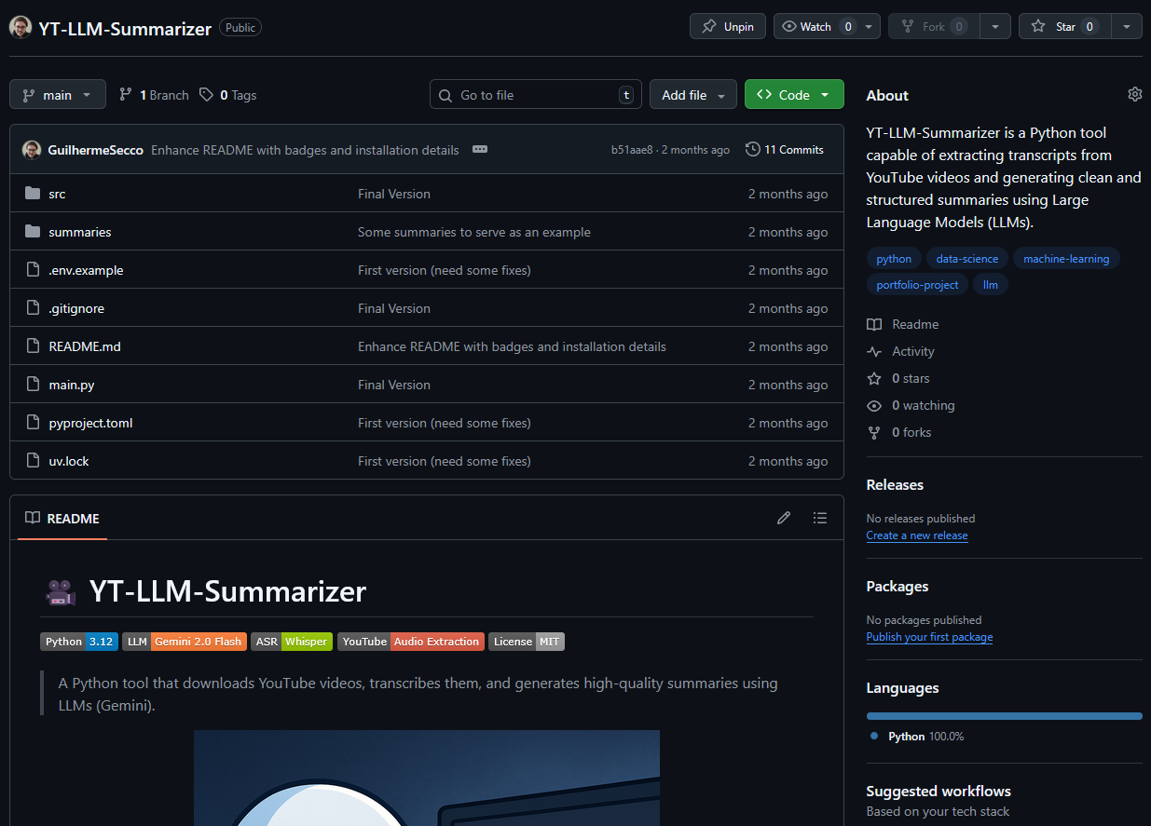
Task: Click Create a new release link
Action: (x=916, y=535)
